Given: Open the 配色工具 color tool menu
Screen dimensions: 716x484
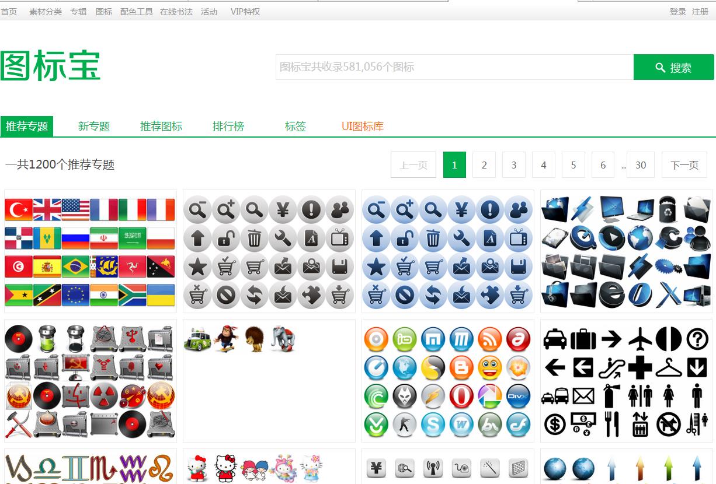Looking at the screenshot, I should pos(137,12).
